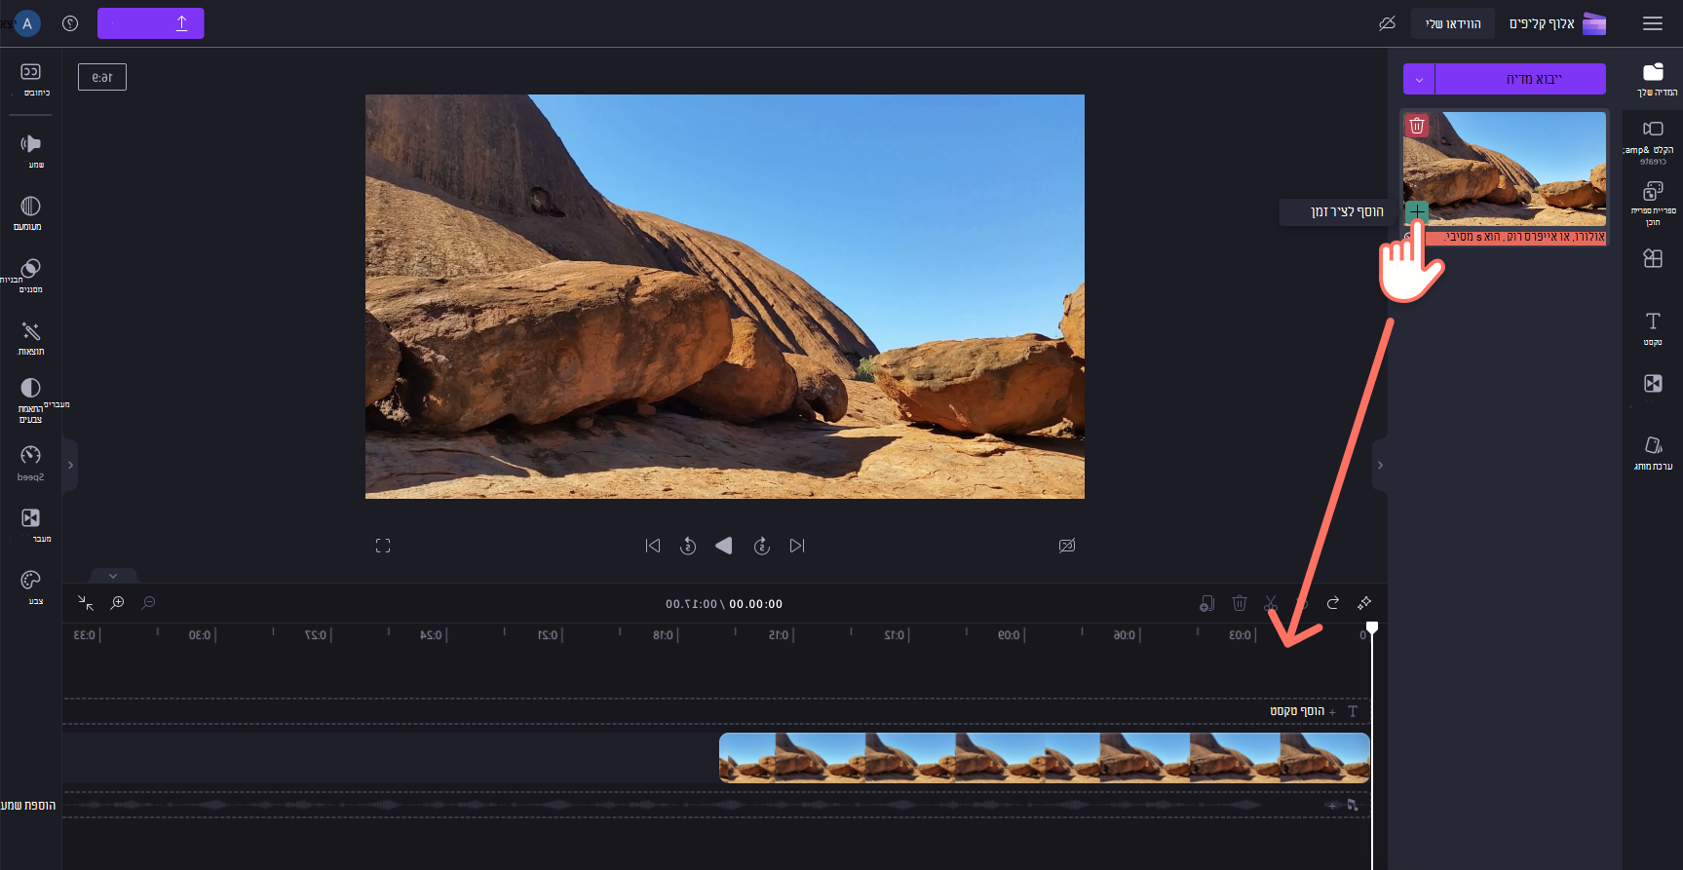Click the purple import media button
This screenshot has width=1683, height=870.
click(1520, 79)
